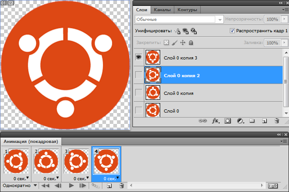Create a new layer
289x192 pixels.
point(264,121)
